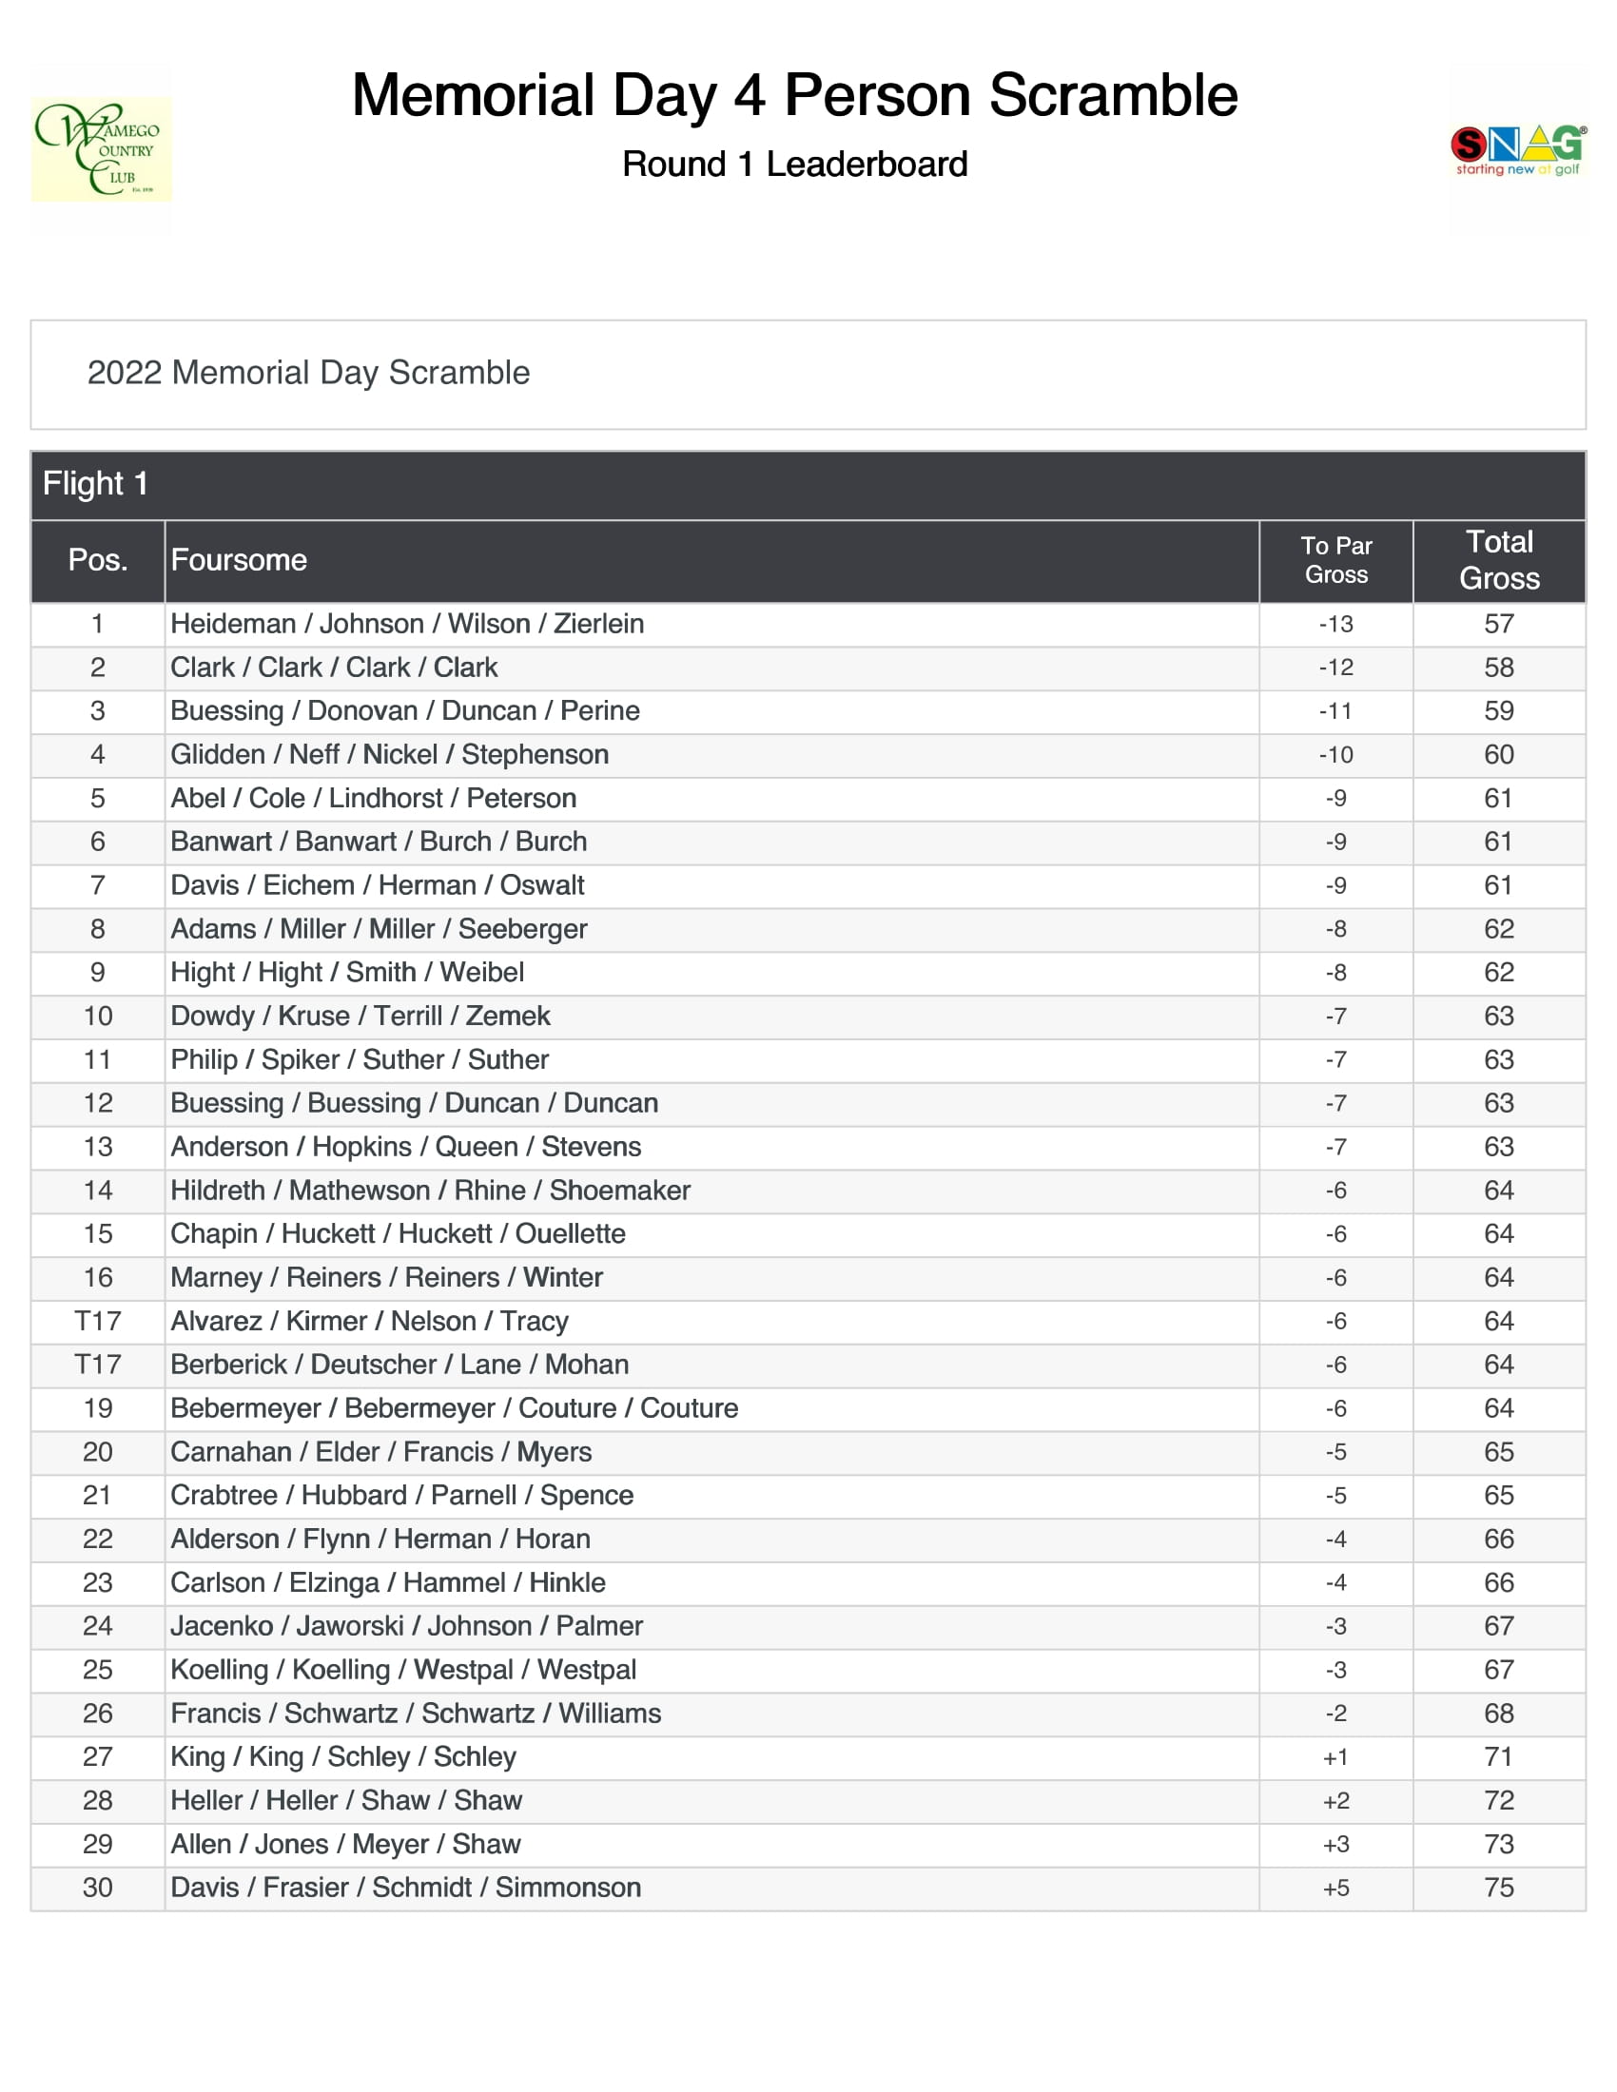This screenshot has width=1617, height=2092.
Task: Click the Wamego Country Club logo
Action: coord(102,148)
